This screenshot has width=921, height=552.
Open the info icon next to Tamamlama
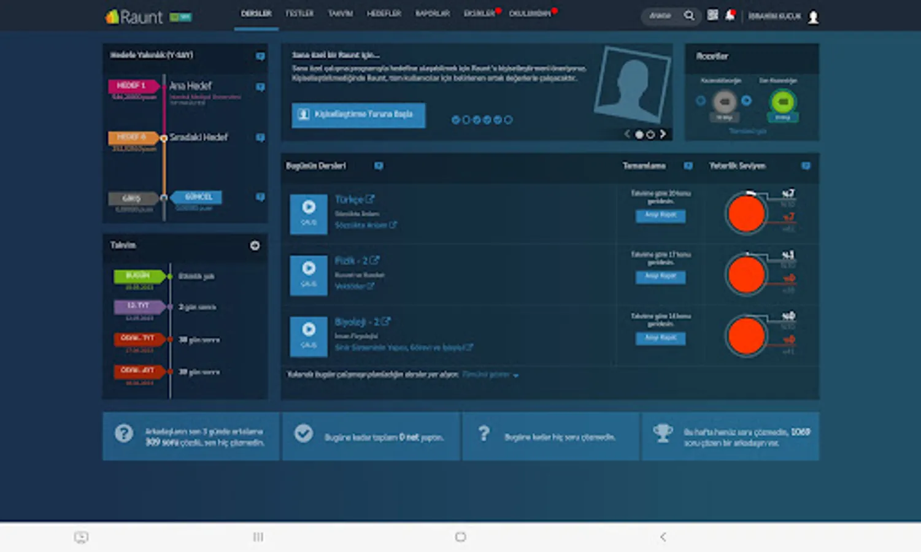coord(688,166)
